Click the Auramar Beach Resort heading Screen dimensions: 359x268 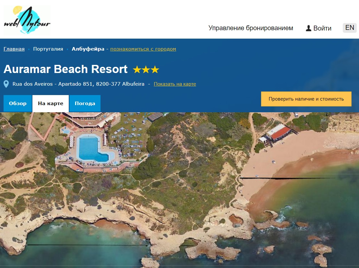(x=66, y=69)
